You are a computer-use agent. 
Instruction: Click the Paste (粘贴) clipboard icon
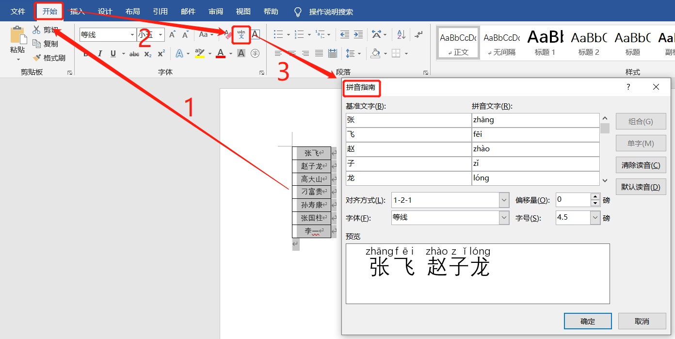click(17, 35)
